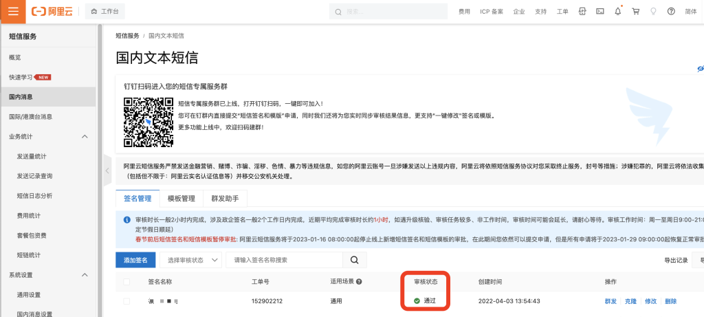The width and height of the screenshot is (704, 317).
Task: Open the API tools icon in header
Action: (582, 12)
